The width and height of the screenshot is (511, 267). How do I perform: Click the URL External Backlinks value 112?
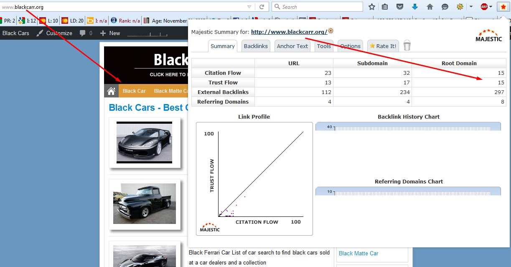click(x=326, y=92)
